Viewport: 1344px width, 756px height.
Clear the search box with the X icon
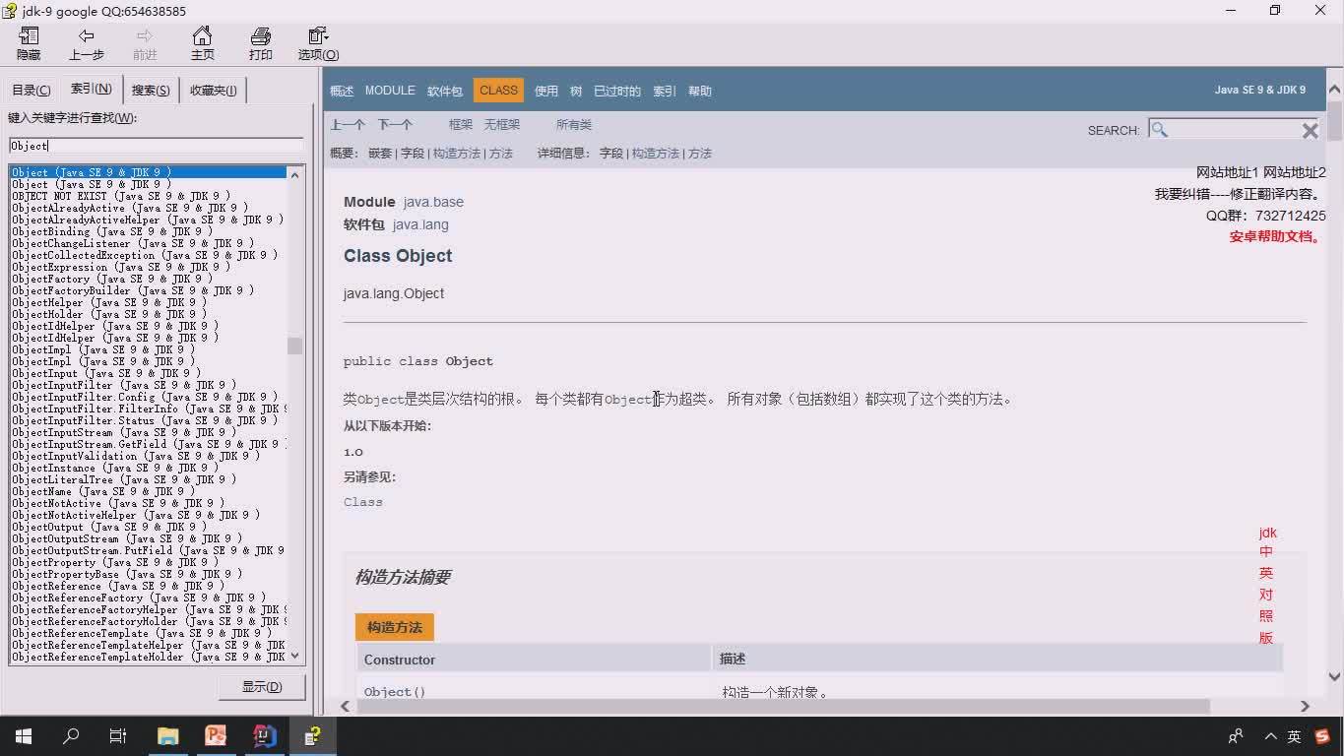coord(1310,129)
